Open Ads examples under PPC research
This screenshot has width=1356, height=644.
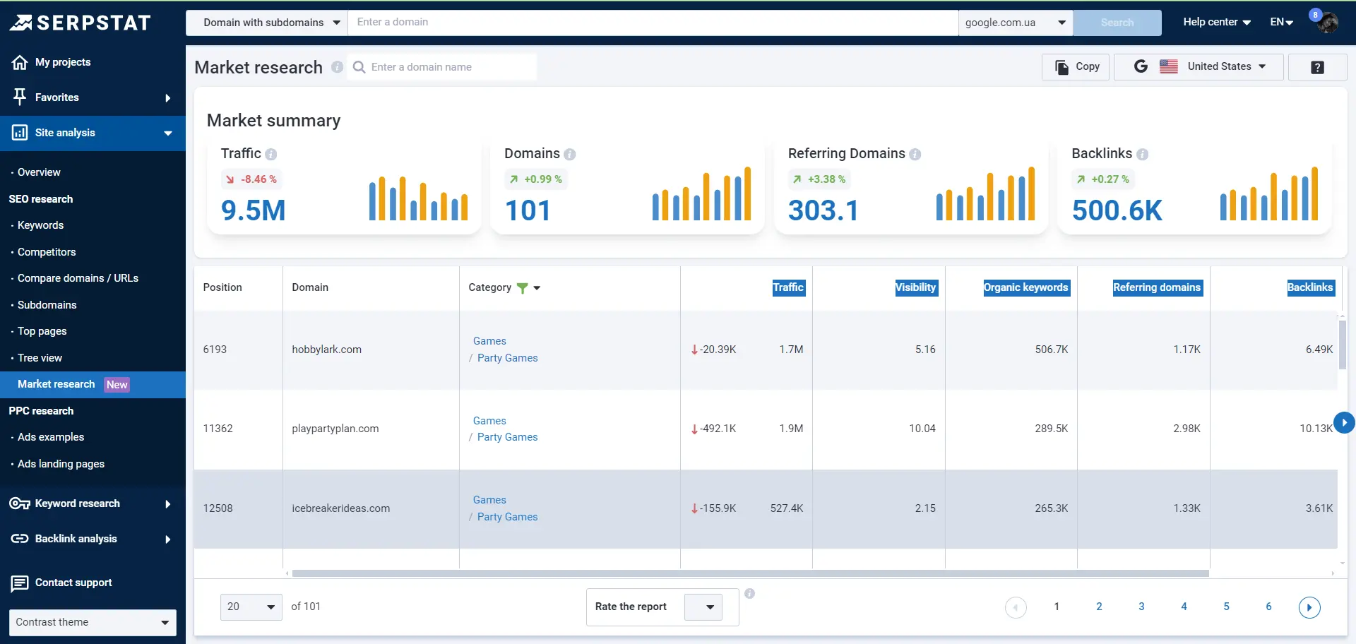click(x=52, y=437)
